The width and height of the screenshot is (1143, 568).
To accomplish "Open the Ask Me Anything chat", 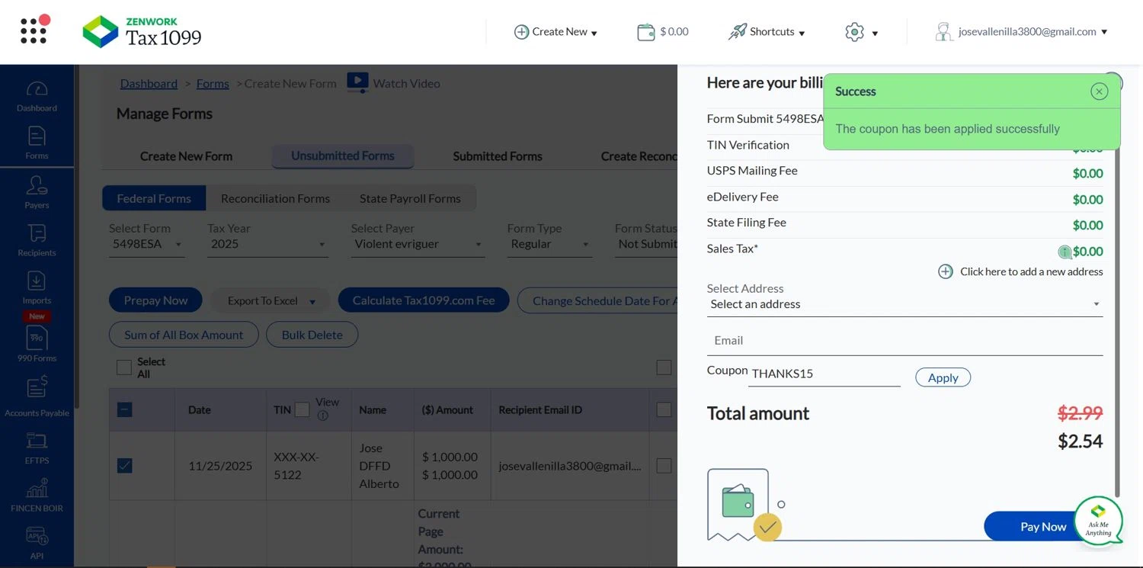I will pyautogui.click(x=1098, y=521).
